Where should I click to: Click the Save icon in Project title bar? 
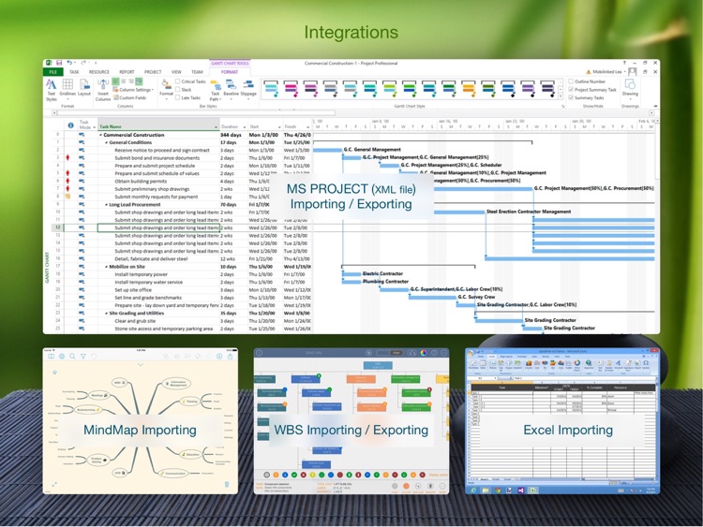tap(59, 63)
